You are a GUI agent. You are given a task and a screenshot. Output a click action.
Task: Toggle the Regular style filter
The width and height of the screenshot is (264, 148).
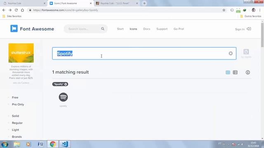17,123
